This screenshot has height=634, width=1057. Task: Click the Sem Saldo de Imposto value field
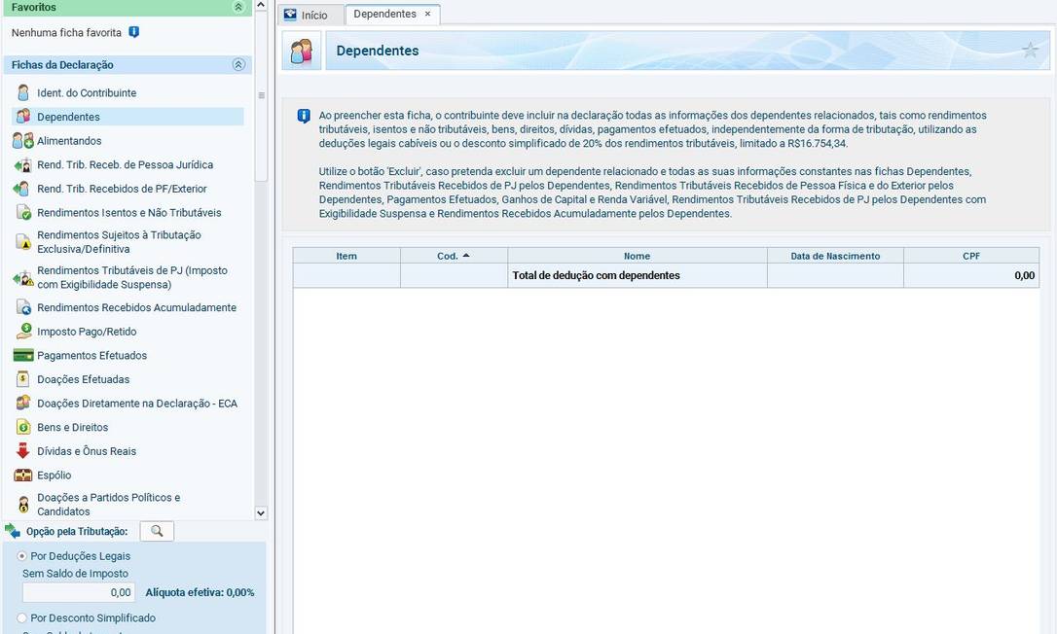pos(79,592)
